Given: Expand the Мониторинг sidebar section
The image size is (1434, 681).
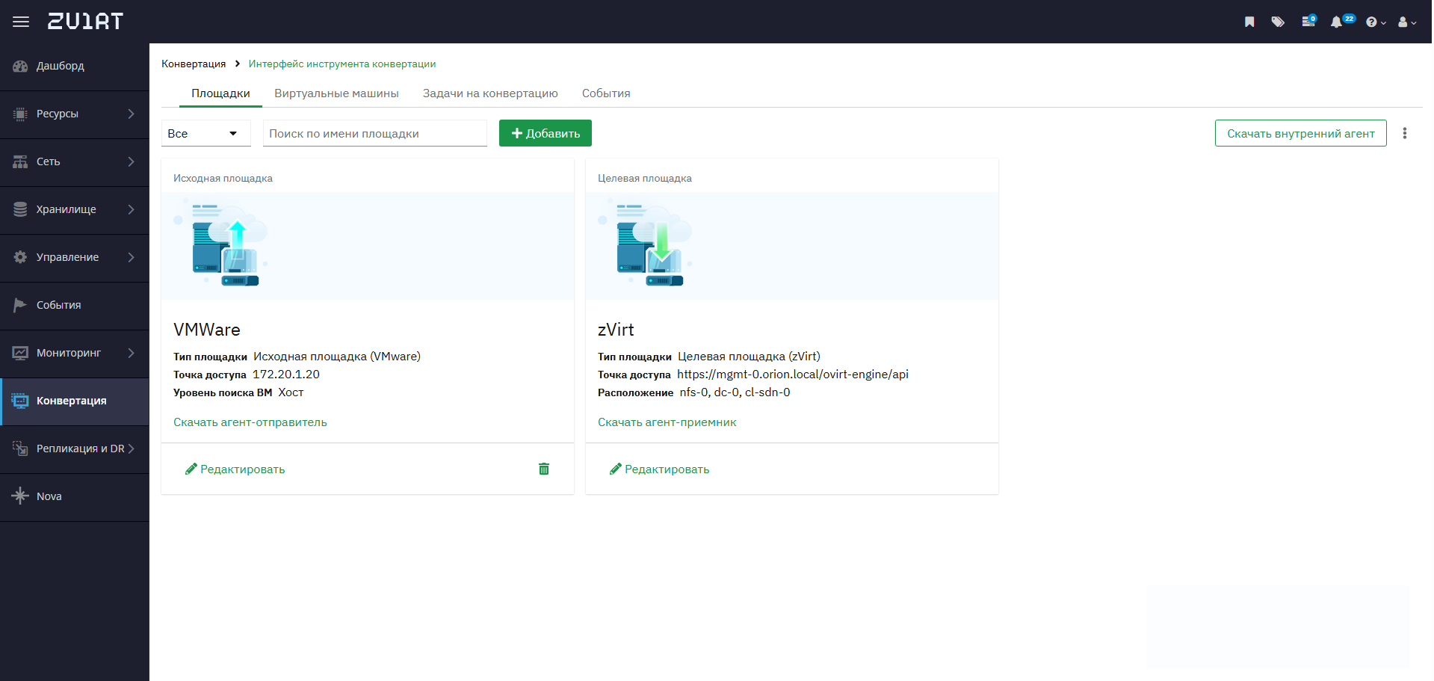Looking at the screenshot, I should pyautogui.click(x=75, y=353).
